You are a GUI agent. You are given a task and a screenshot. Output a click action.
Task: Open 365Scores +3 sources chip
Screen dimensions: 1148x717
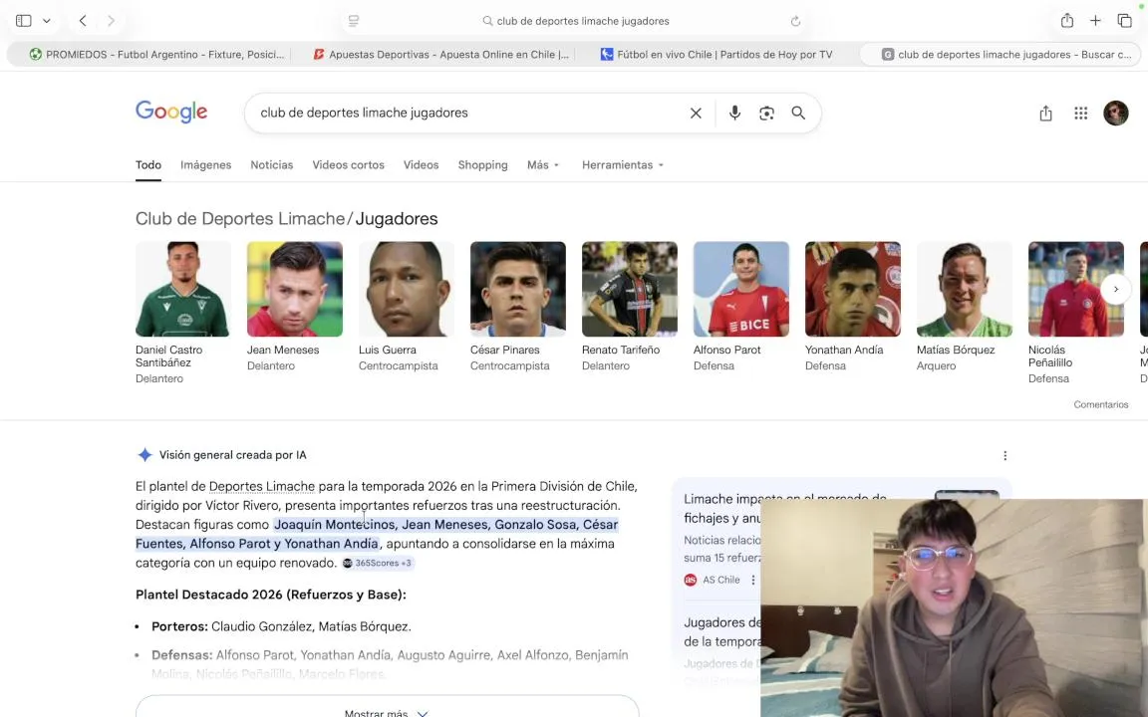(x=377, y=563)
